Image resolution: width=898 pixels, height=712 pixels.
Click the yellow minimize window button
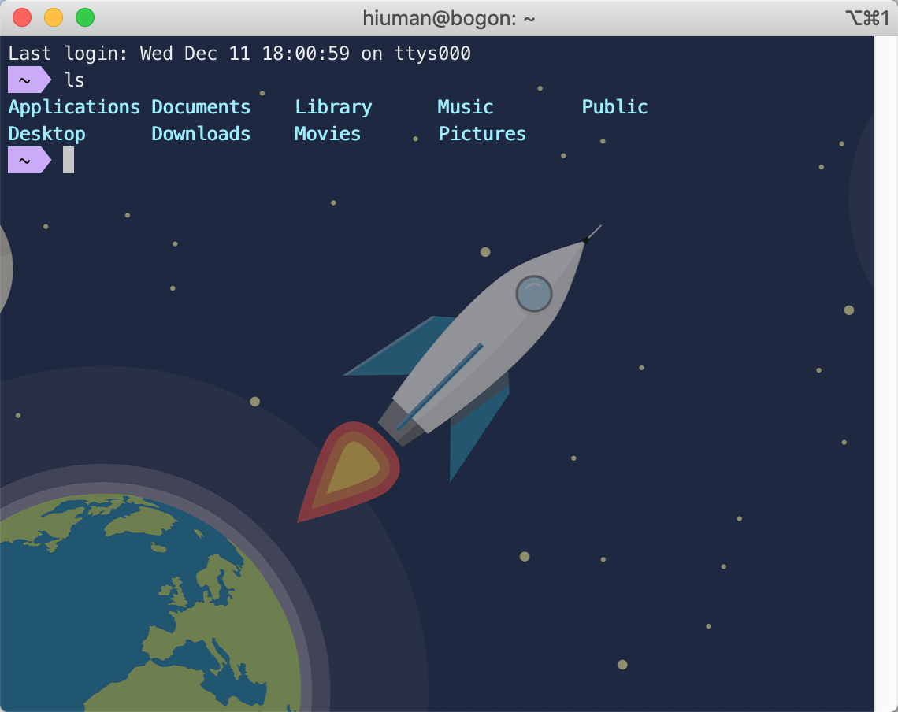[54, 17]
